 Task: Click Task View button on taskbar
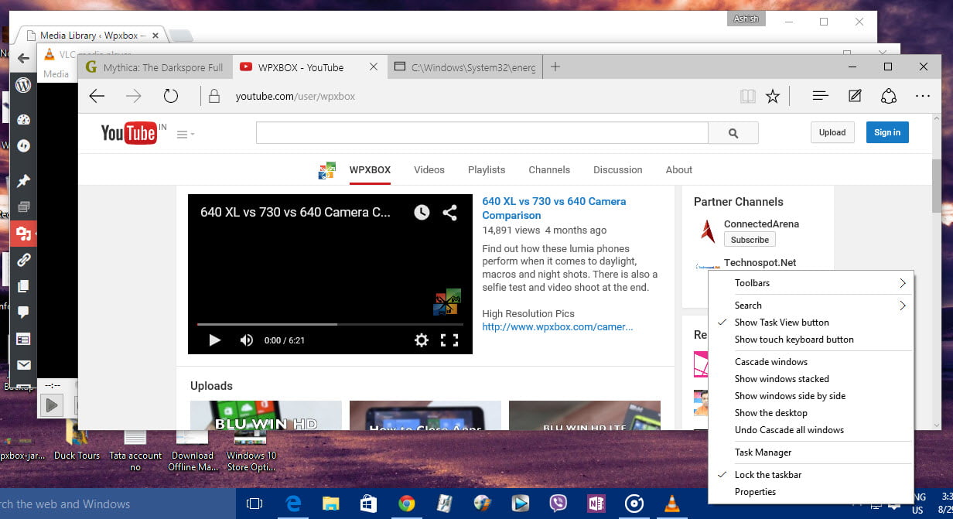click(254, 504)
